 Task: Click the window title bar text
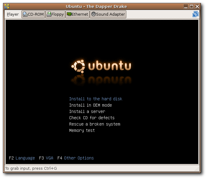pyautogui.click(x=96, y=7)
